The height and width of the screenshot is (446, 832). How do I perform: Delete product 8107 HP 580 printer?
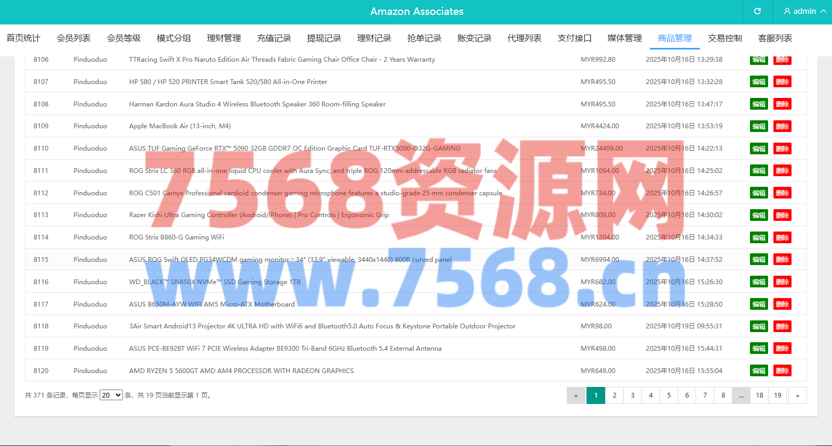[x=782, y=82]
